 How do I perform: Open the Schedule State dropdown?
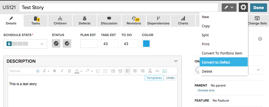click(25, 44)
